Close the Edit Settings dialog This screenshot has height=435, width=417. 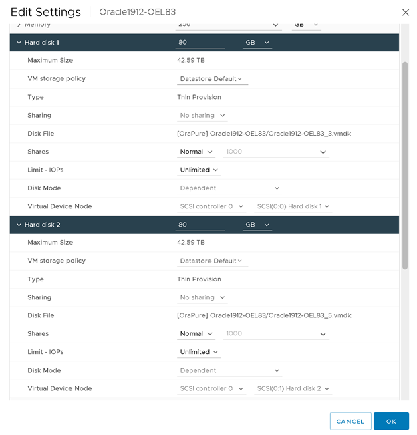[405, 12]
